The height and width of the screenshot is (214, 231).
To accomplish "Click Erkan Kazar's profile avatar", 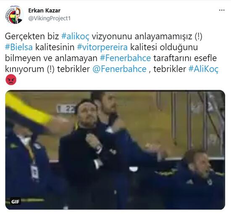I will pos(14,15).
